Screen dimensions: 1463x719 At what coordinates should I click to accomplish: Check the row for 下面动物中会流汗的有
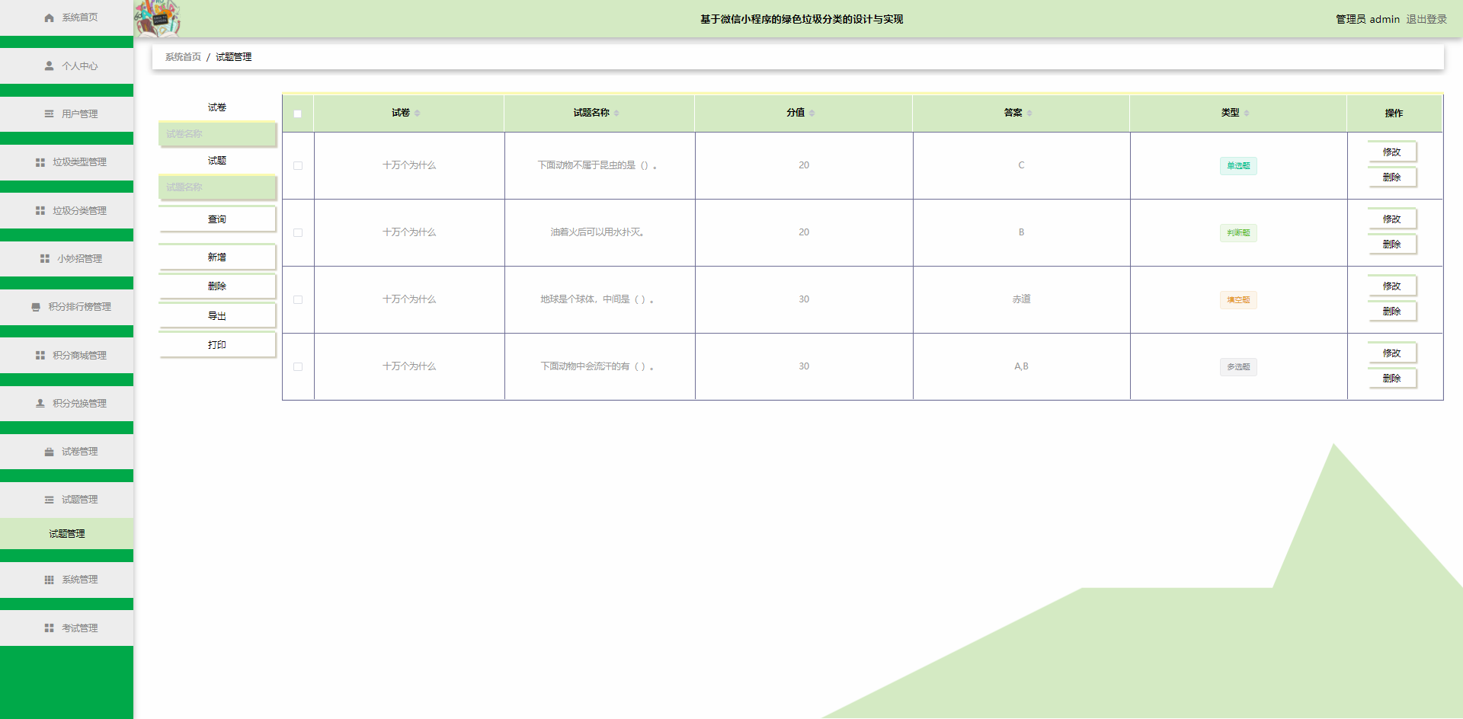coord(298,366)
